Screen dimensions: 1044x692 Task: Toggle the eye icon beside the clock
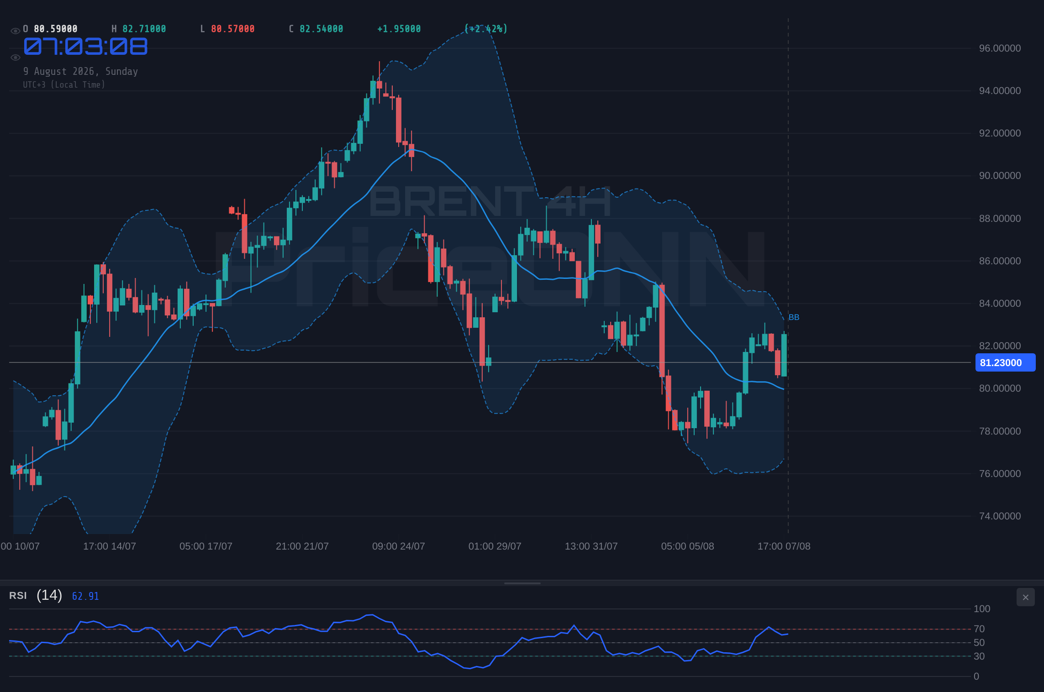pos(15,57)
